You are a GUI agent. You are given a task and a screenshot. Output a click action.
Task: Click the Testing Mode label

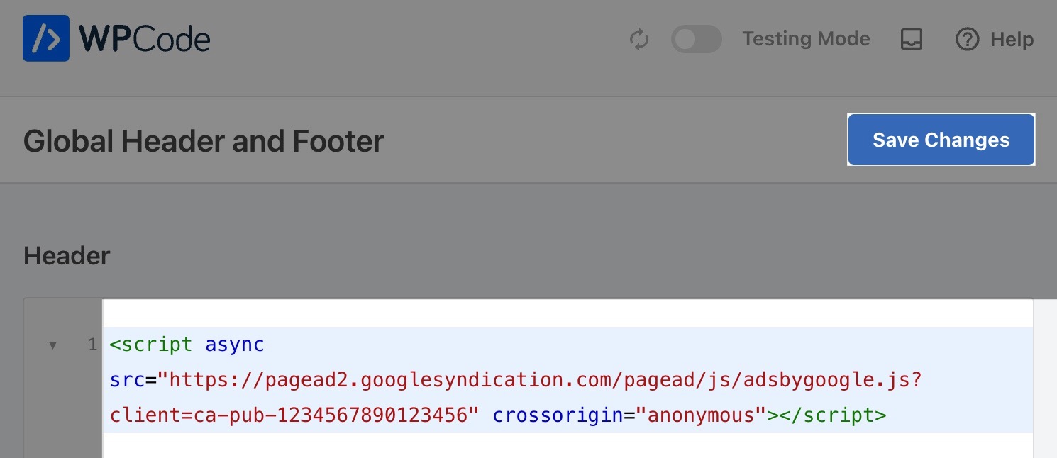point(806,39)
